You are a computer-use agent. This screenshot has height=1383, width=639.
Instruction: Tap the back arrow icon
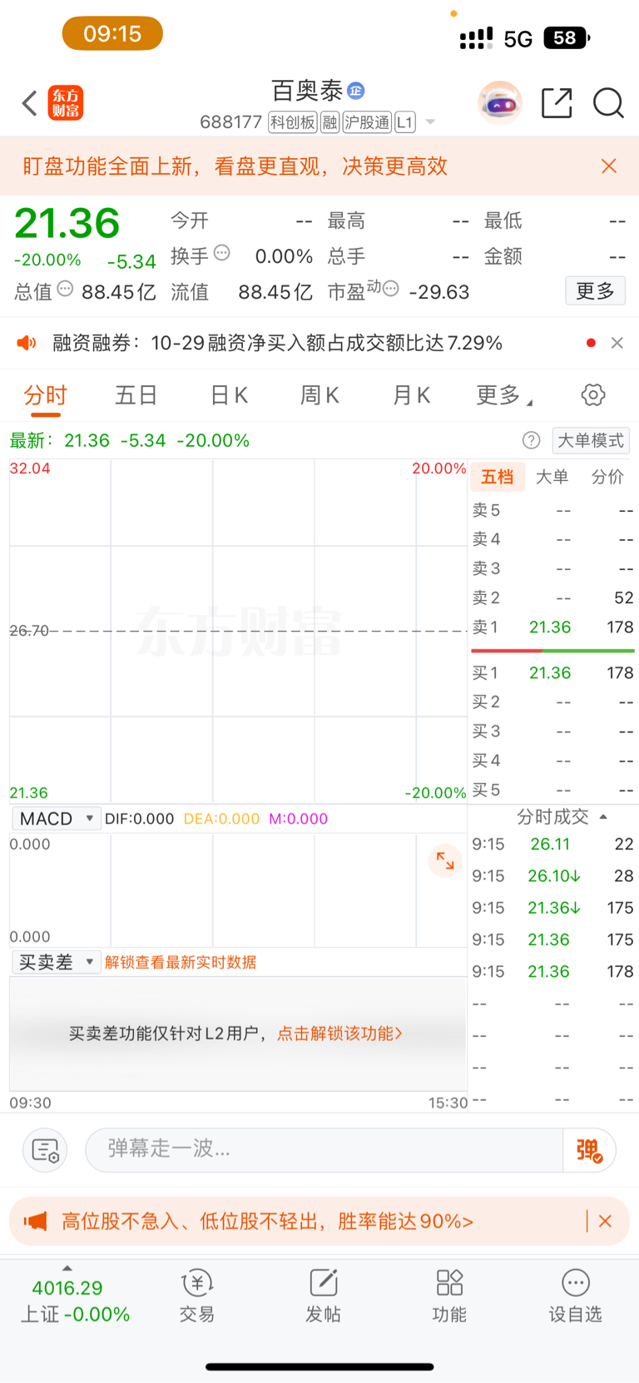pos(30,104)
